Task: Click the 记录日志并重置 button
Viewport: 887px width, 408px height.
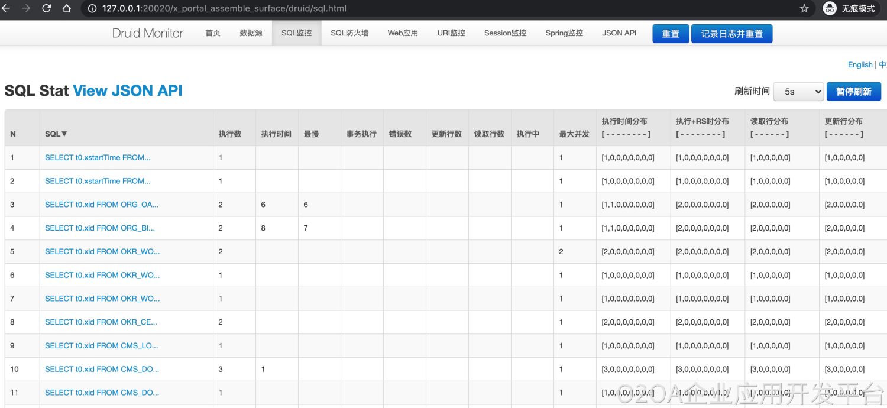Action: 731,34
